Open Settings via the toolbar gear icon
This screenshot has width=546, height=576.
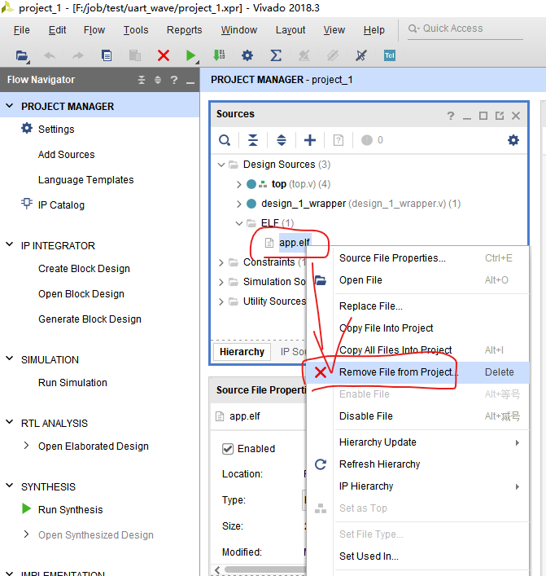coord(247,55)
